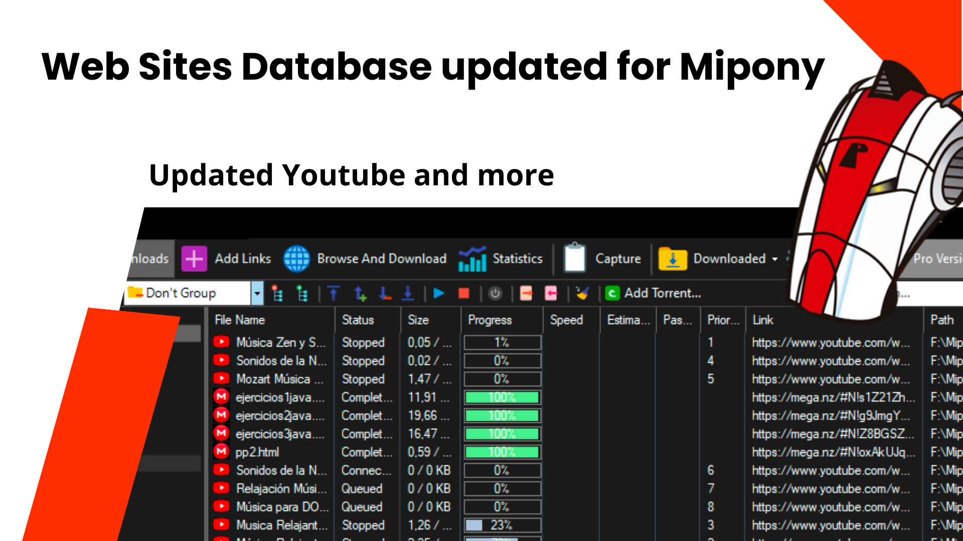
Task: Click the Capture clipboard icon
Action: pos(574,259)
